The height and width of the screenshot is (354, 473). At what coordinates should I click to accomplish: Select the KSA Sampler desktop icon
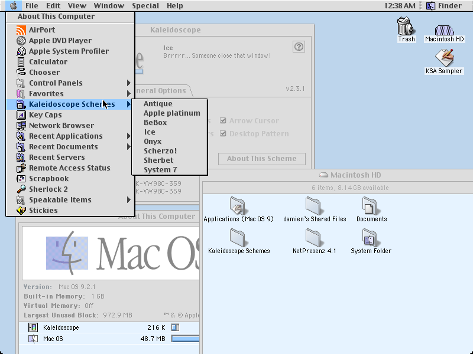[x=444, y=57]
